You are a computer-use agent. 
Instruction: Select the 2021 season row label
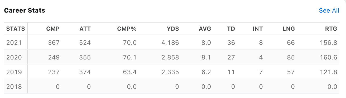pos(13,42)
